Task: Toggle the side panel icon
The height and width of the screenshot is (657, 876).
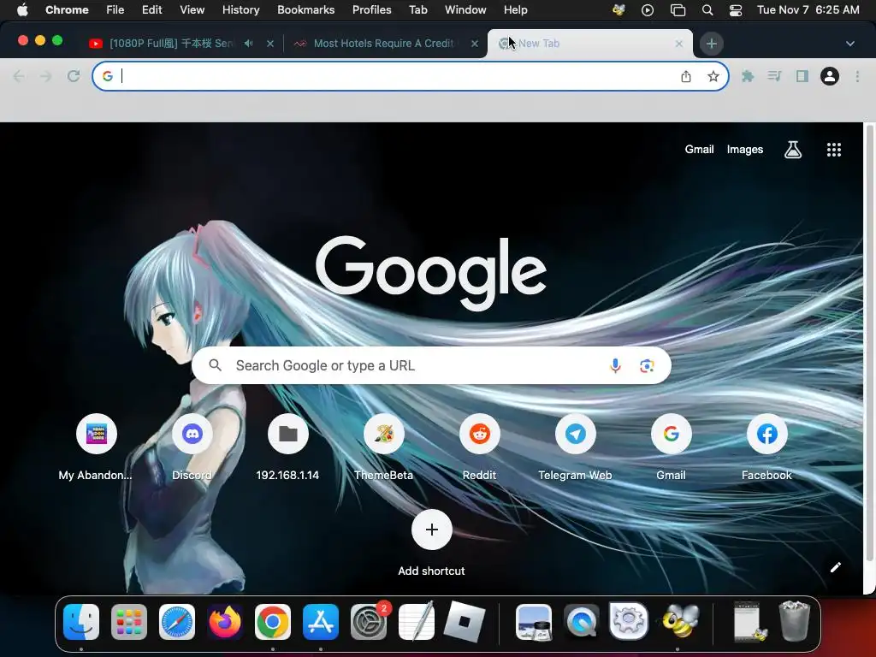Action: pyautogui.click(x=802, y=76)
